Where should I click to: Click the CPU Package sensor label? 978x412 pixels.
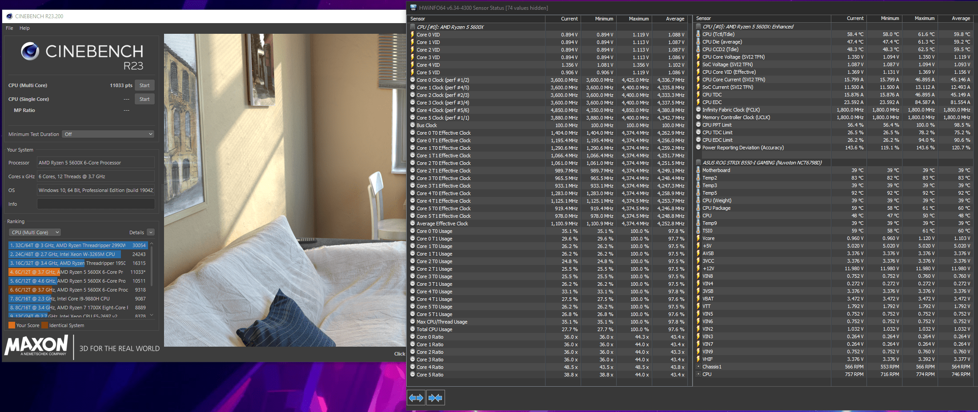(717, 208)
